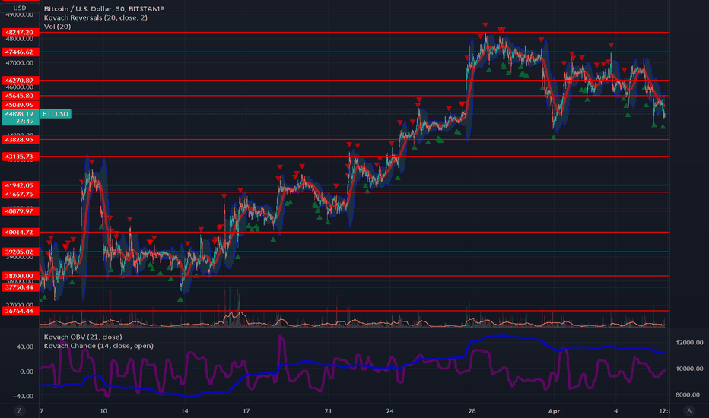Select the 37750.44 price level label
This screenshot has width=709, height=418.
[x=21, y=287]
